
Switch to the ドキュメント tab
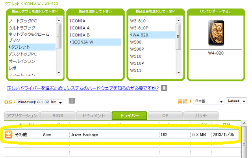coord(94,116)
